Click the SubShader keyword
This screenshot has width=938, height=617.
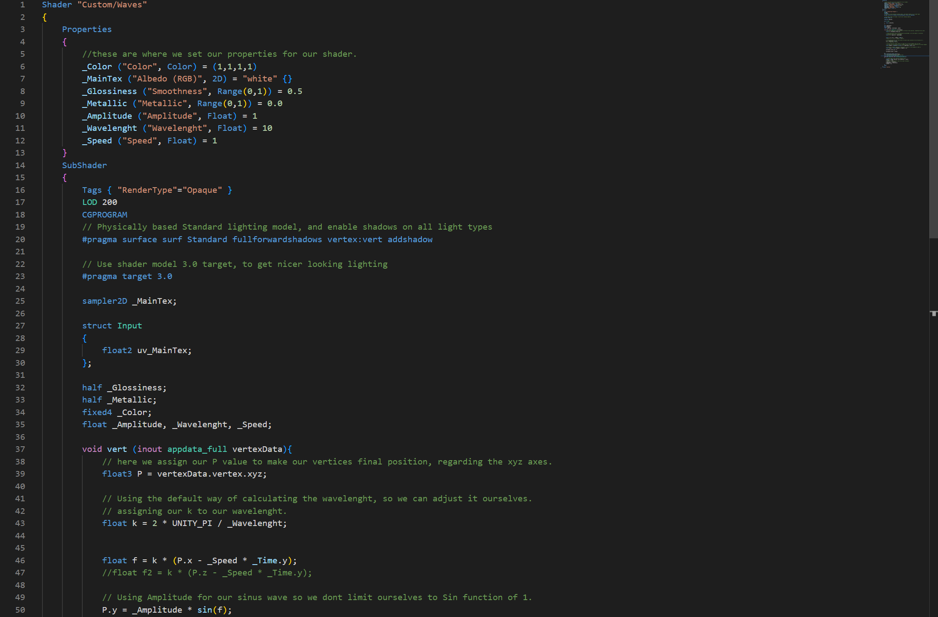click(x=84, y=165)
